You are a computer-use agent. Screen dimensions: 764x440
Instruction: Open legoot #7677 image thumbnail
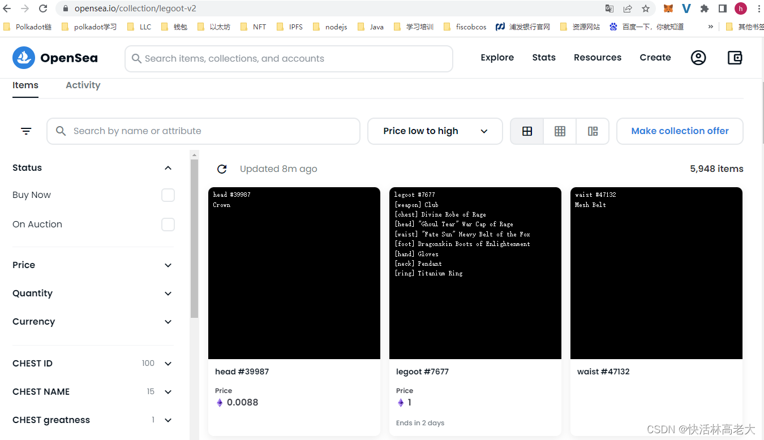coord(475,273)
